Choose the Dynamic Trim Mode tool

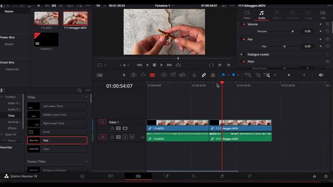pos(143,75)
